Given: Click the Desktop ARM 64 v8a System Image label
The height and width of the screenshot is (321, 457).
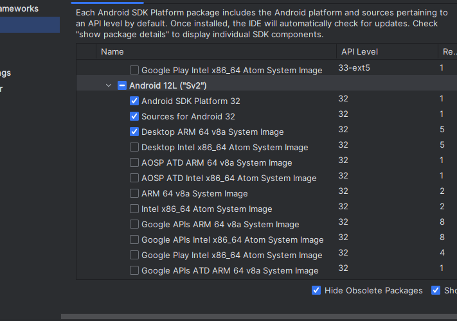Looking at the screenshot, I should 213,132.
